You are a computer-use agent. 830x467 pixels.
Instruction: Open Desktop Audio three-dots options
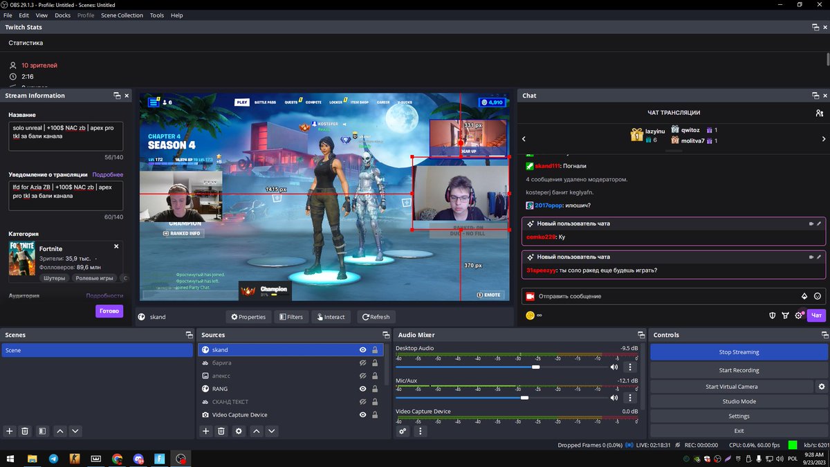pyautogui.click(x=629, y=367)
